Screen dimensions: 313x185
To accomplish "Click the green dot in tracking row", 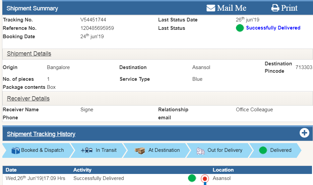I will click(x=192, y=178).
